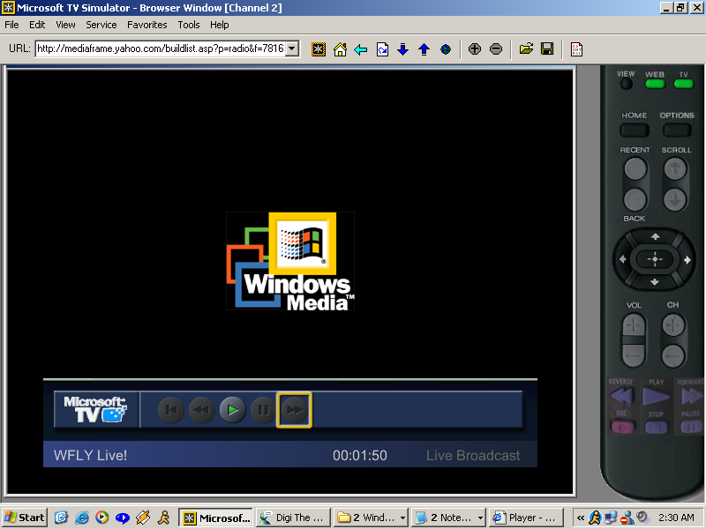Click inside the URL address field

(159, 49)
